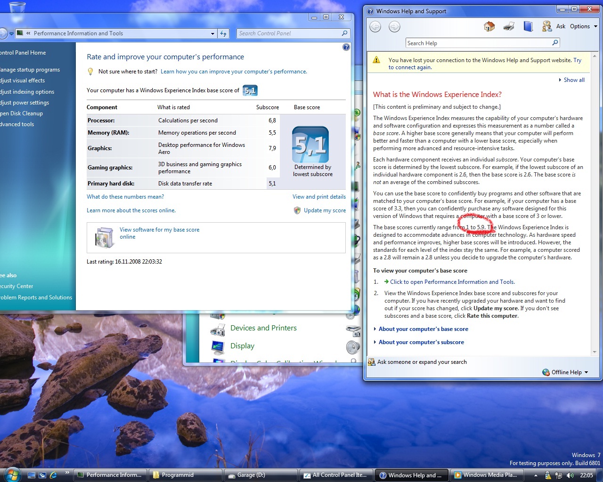Click the Display monitor icon
The height and width of the screenshot is (482, 603).
click(218, 347)
